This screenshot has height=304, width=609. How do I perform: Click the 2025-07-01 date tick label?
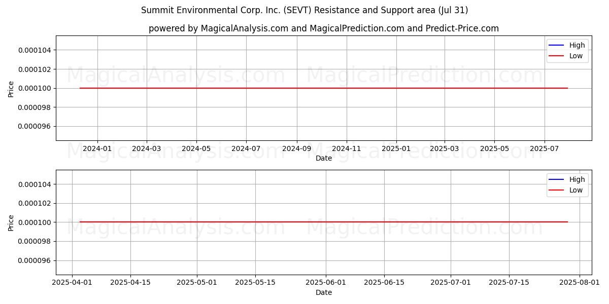(451, 283)
